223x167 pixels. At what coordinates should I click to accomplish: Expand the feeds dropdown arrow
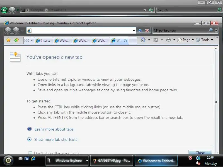[162, 40]
